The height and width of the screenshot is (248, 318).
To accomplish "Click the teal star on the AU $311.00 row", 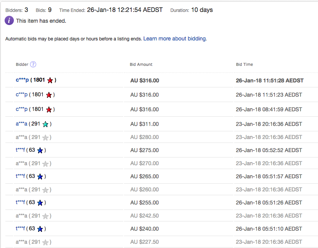I will (x=45, y=124).
